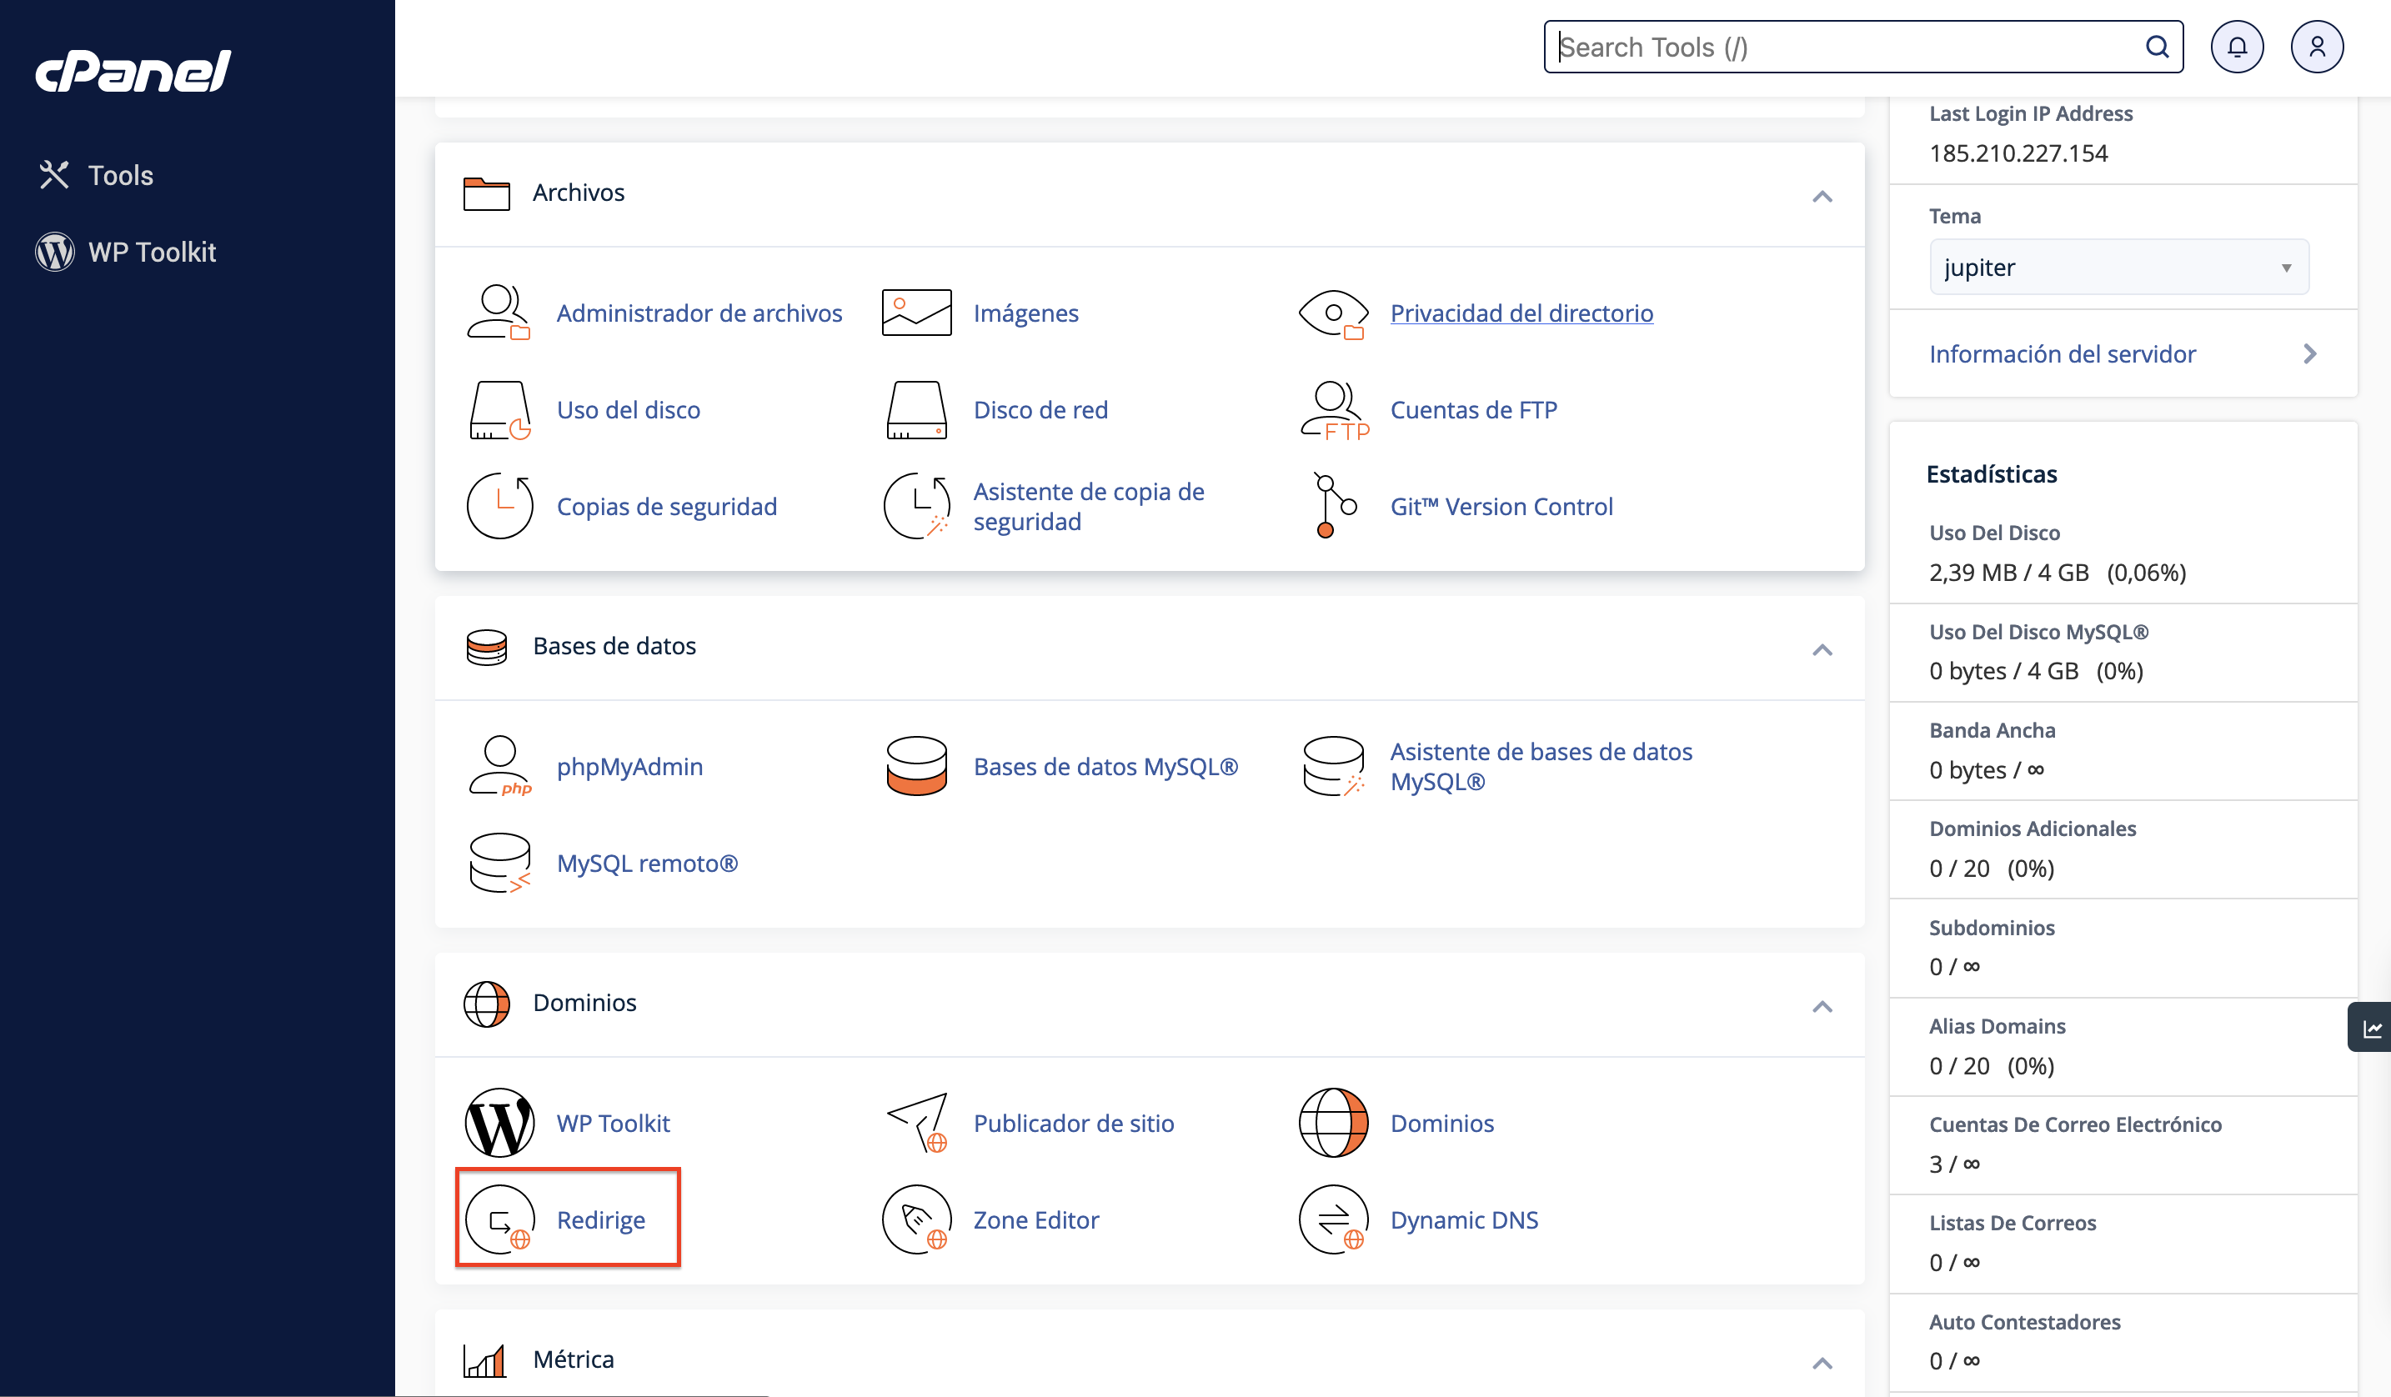This screenshot has width=2391, height=1397.
Task: Open the Tema jupiter dropdown
Action: 2118,268
